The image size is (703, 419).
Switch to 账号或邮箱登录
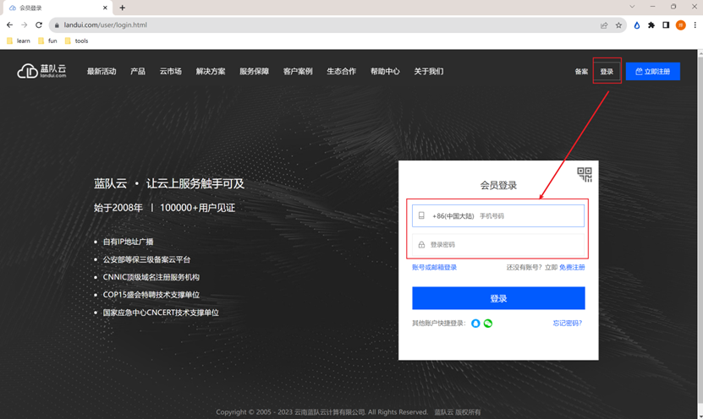click(434, 268)
